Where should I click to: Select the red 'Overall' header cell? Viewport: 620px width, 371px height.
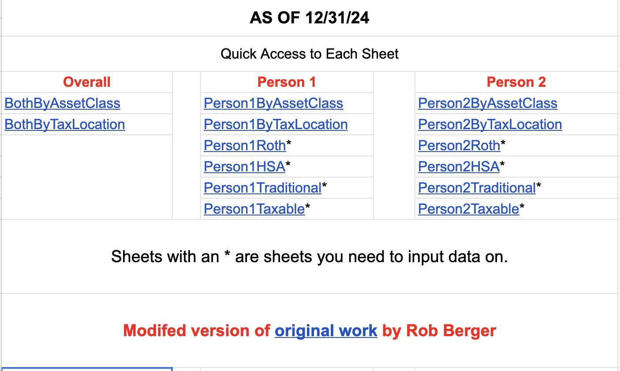coord(87,82)
